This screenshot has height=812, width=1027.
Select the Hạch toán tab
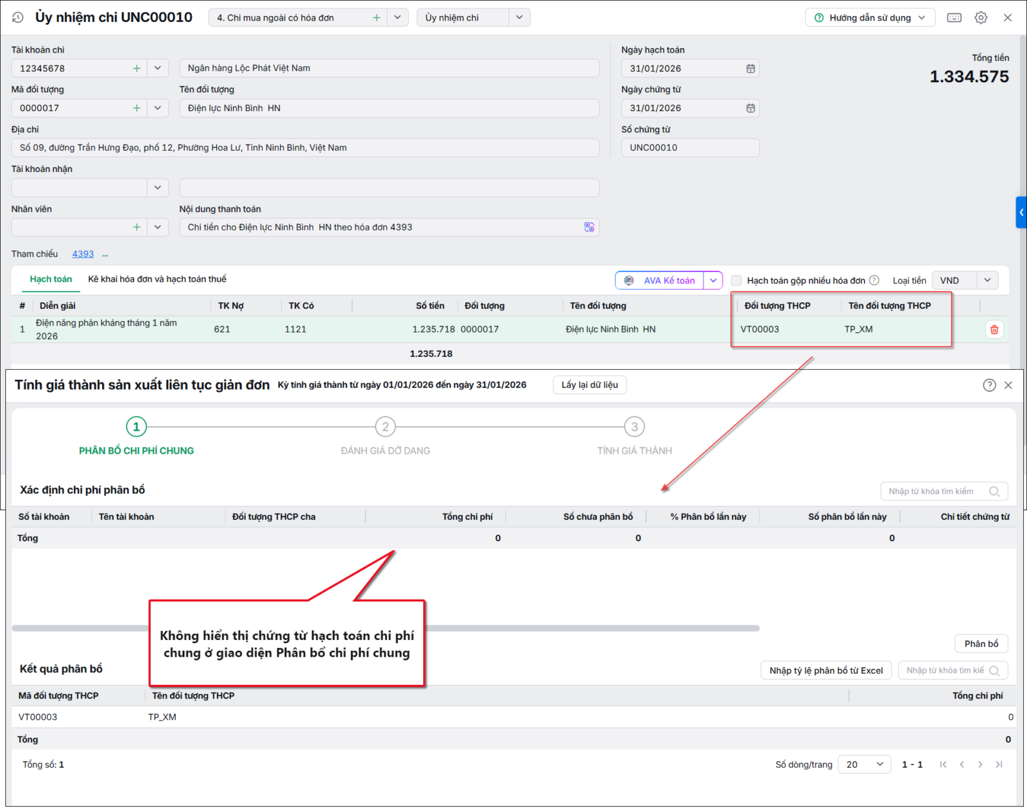[x=51, y=279]
